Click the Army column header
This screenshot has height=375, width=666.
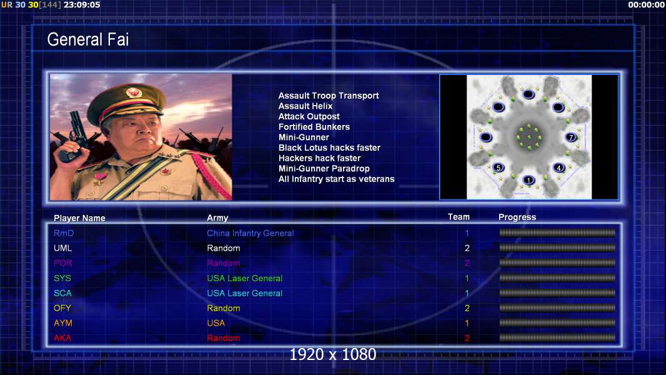217,218
